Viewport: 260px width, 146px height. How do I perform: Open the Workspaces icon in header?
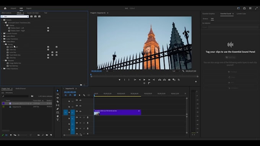pos(239,8)
